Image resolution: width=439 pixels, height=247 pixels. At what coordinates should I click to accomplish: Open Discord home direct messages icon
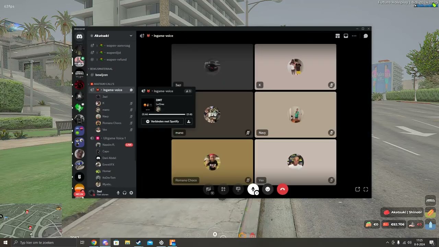point(79,36)
